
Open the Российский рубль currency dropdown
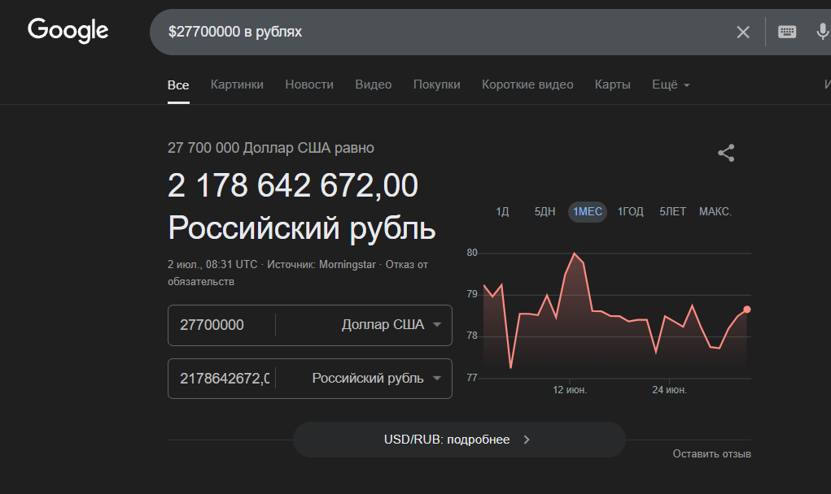[x=377, y=379]
